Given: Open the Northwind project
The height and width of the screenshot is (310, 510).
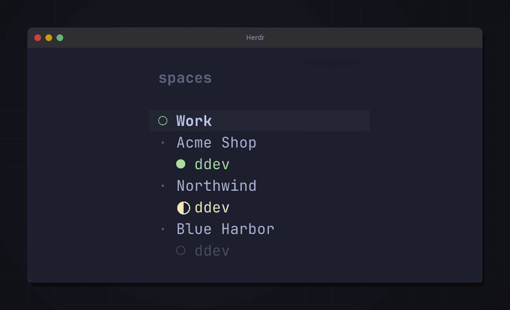Looking at the screenshot, I should point(216,186).
